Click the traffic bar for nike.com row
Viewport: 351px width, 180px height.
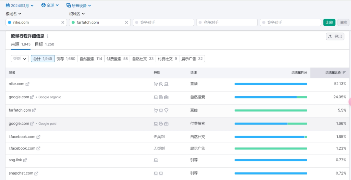pos(271,84)
